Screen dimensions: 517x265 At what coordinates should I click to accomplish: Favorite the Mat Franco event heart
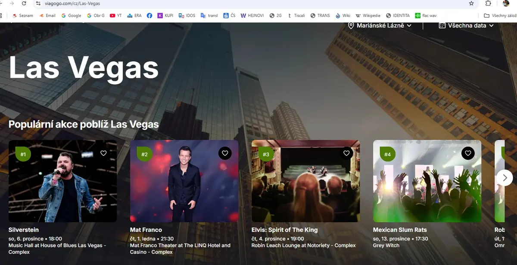pyautogui.click(x=225, y=153)
